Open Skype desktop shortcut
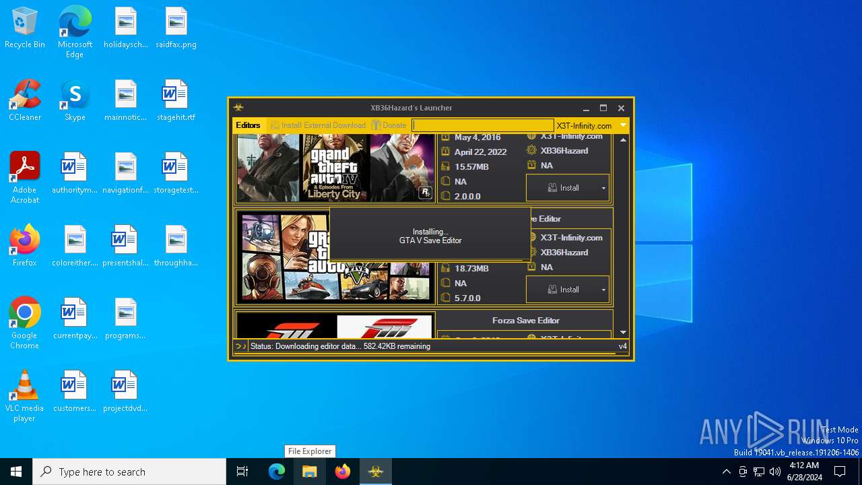The image size is (862, 485). 75,101
